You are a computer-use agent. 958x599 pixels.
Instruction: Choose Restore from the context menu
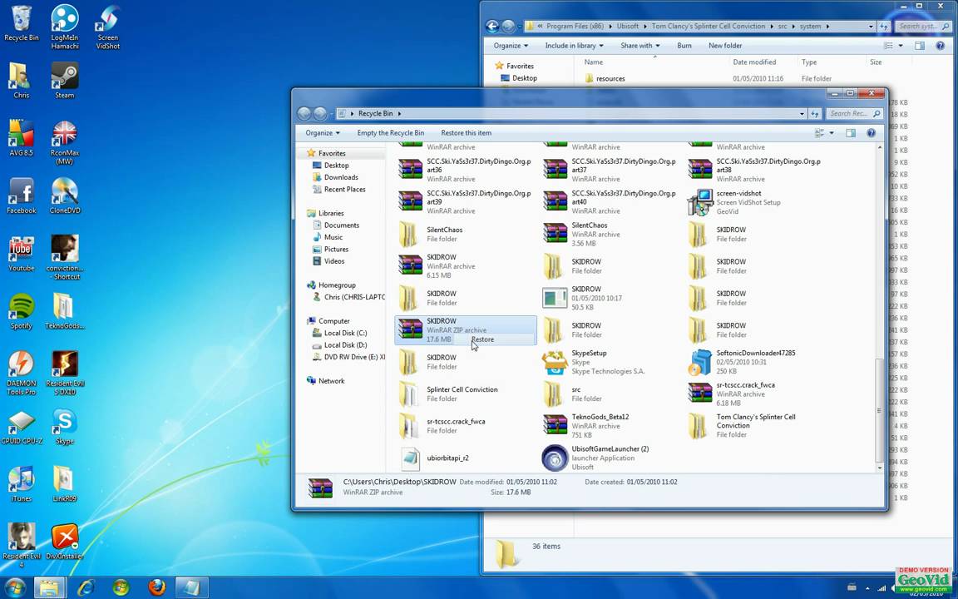click(482, 339)
